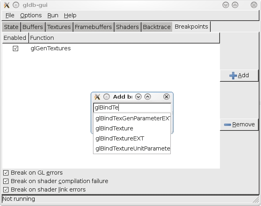This screenshot has height=206, width=261.
Task: Shade the Add breakpoint dialog with down arrow
Action: click(x=139, y=97)
